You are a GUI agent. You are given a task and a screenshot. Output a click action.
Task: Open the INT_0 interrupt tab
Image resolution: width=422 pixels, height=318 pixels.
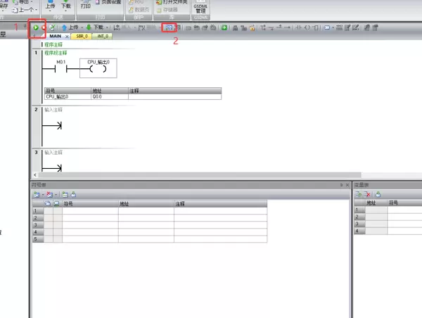[103, 35]
